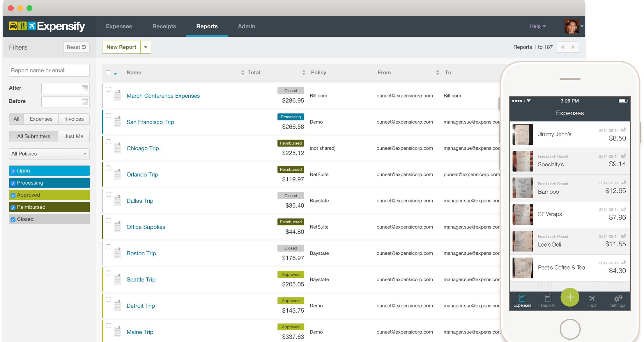Uncheck the Processing status filter
Screen dimensions: 644x342
[13, 183]
